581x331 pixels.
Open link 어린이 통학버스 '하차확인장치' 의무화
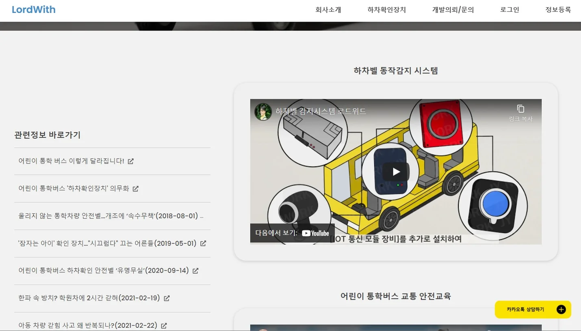click(x=74, y=189)
